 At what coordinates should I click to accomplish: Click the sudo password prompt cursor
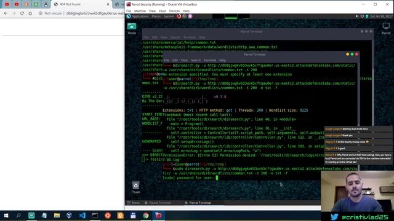[x=217, y=178]
